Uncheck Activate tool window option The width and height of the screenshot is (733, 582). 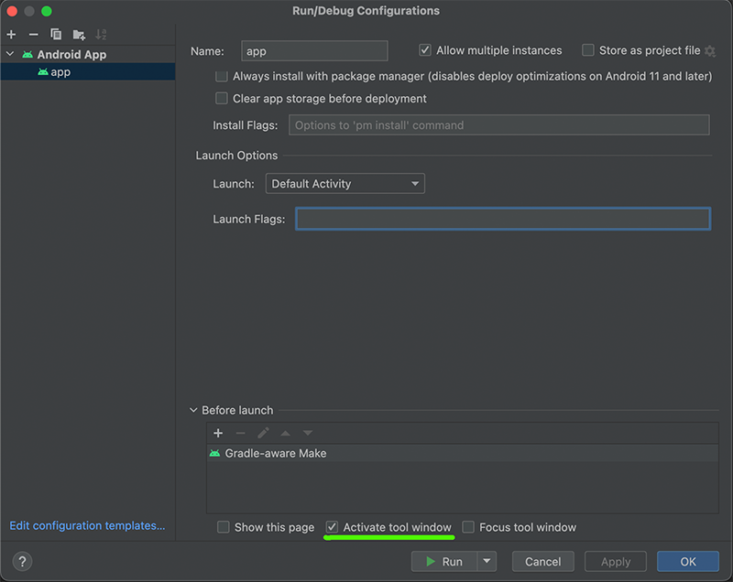(333, 527)
